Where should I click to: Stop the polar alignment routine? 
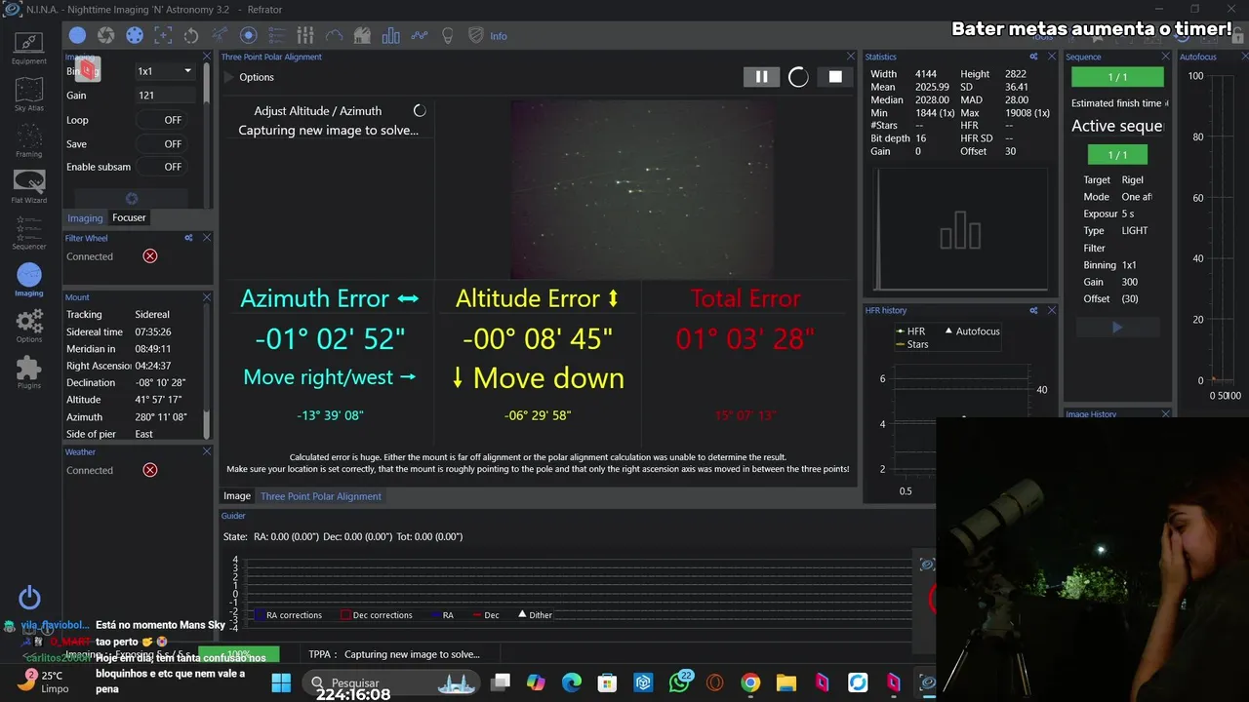point(835,77)
